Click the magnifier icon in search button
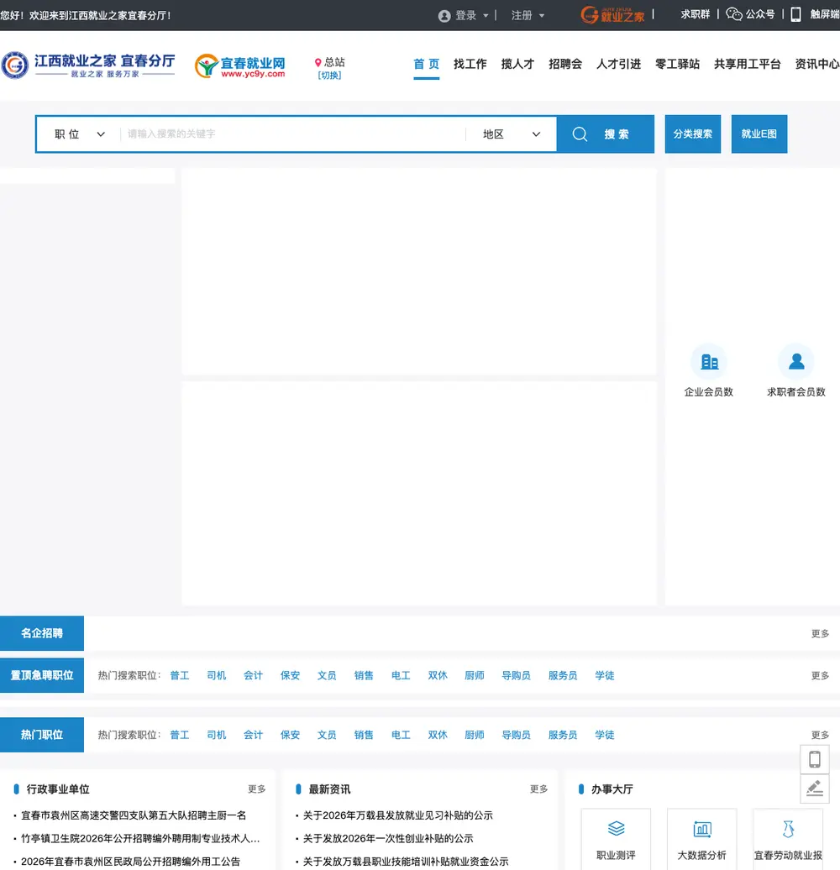Image resolution: width=840 pixels, height=870 pixels. point(580,134)
